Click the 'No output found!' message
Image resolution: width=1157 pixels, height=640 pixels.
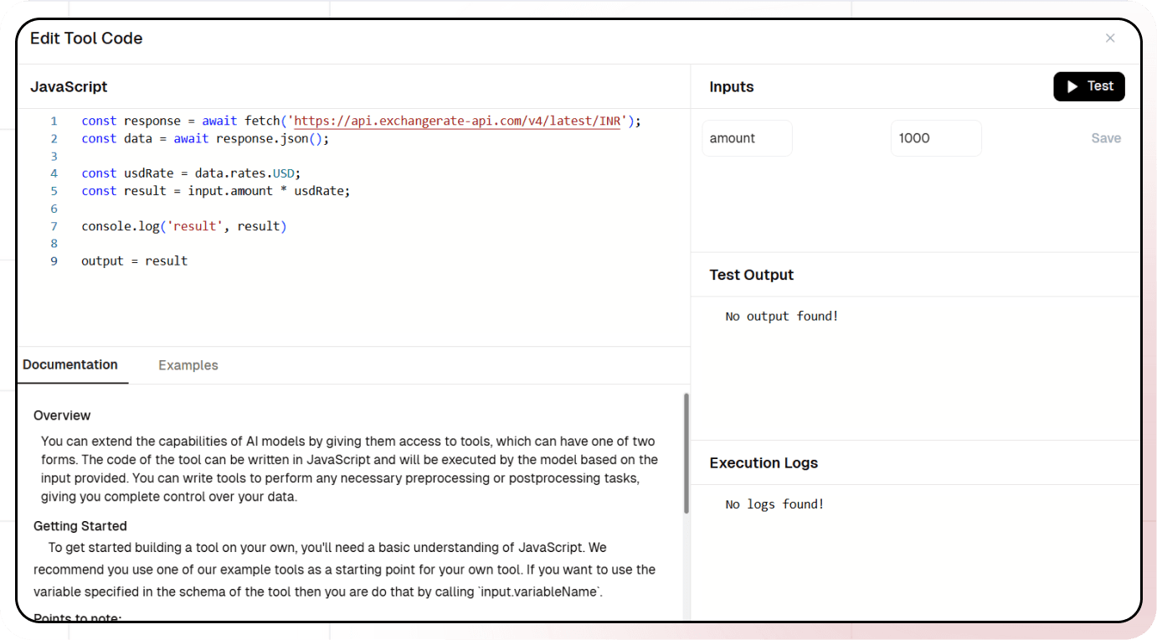[782, 317]
